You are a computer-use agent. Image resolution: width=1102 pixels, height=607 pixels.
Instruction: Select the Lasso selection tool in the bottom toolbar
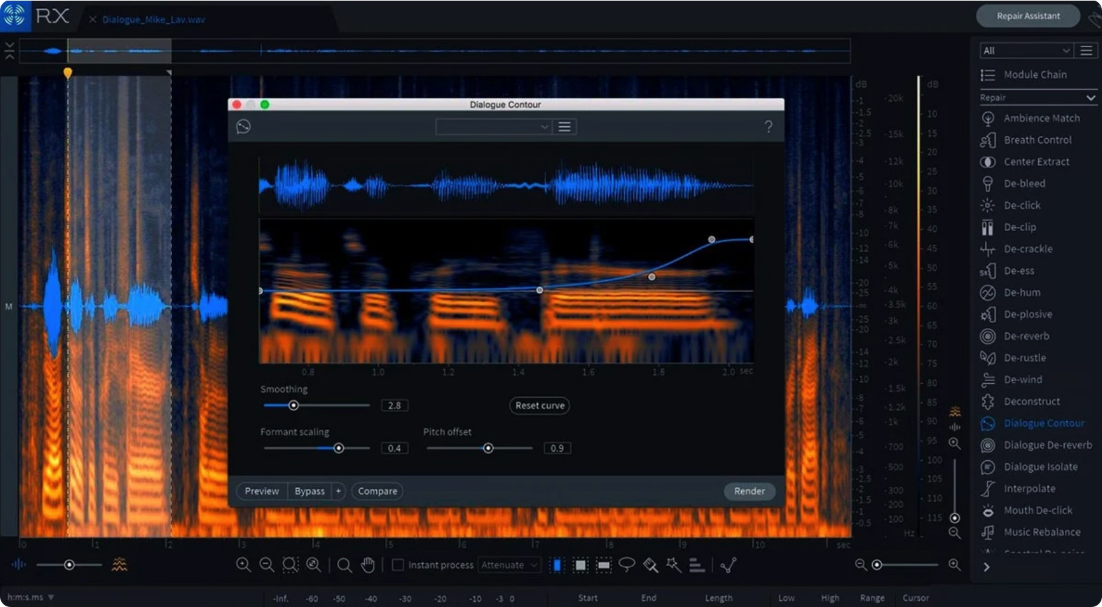[625, 564]
